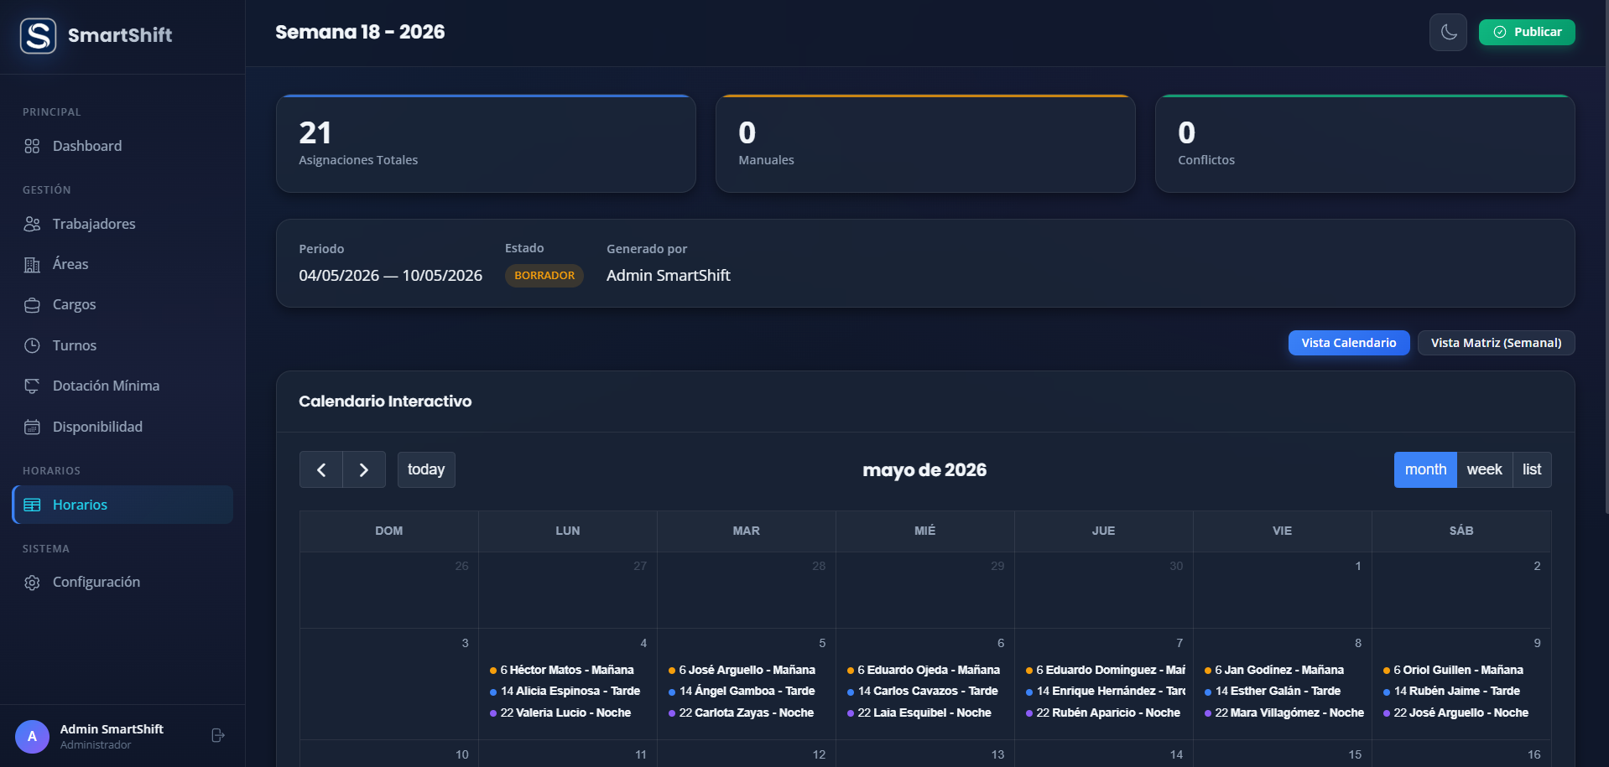
Task: Open Turnos clock icon
Action: pos(32,345)
